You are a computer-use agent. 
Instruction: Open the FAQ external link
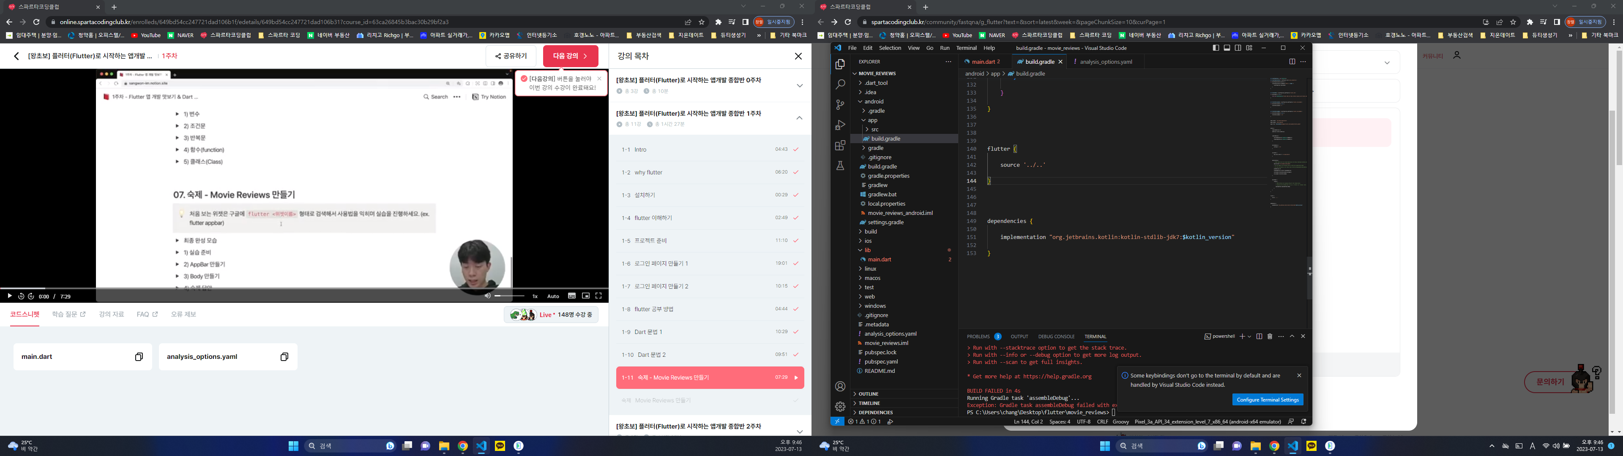tap(148, 314)
